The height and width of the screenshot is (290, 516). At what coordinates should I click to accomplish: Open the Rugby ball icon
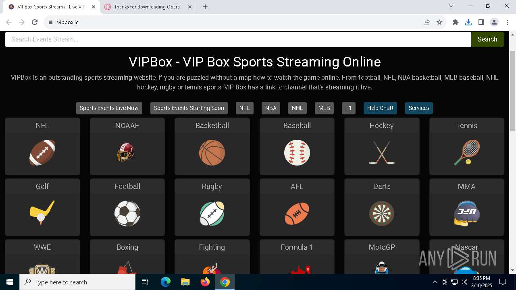click(x=212, y=213)
